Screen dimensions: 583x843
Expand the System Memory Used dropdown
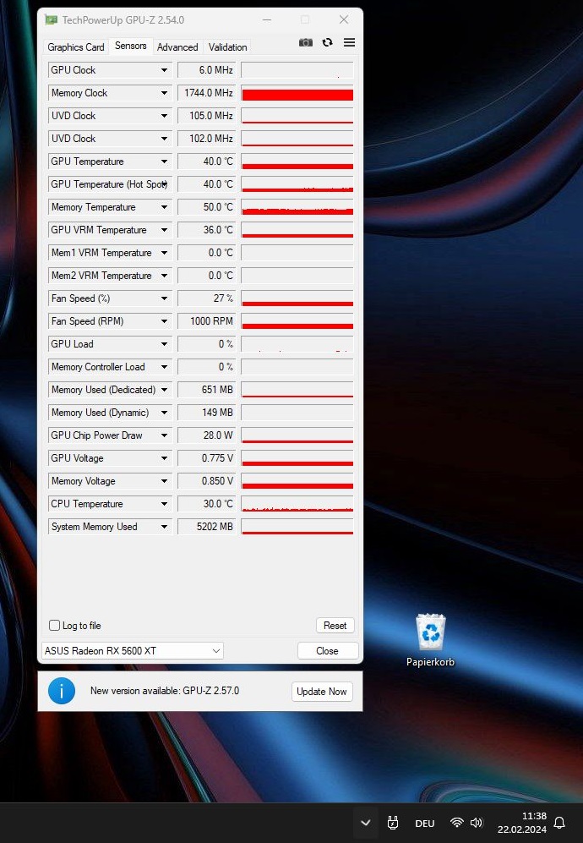pyautogui.click(x=164, y=527)
